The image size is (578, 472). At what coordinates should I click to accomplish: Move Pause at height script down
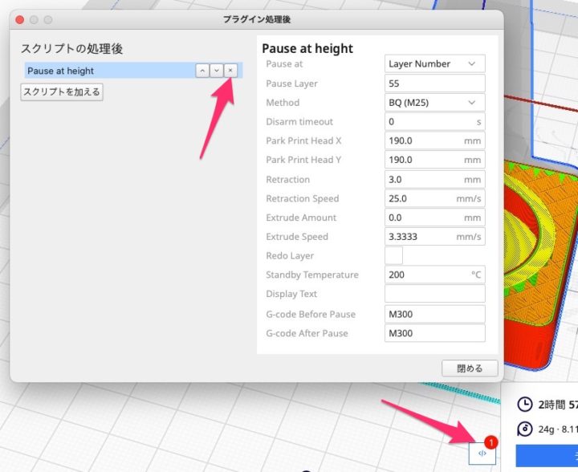[216, 71]
